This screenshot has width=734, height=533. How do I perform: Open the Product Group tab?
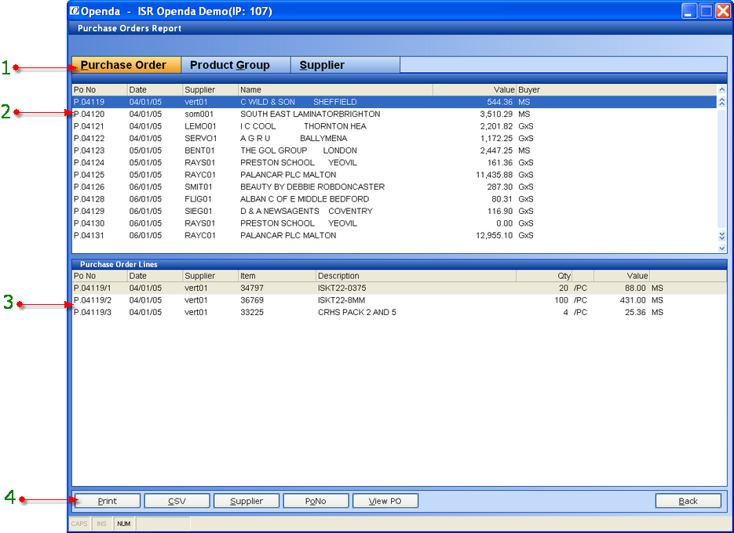pos(236,65)
